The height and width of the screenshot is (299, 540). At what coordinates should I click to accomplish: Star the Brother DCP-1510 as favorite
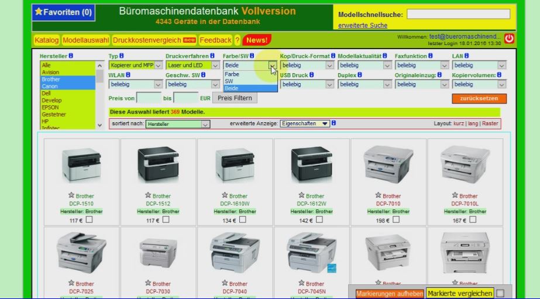(71, 195)
